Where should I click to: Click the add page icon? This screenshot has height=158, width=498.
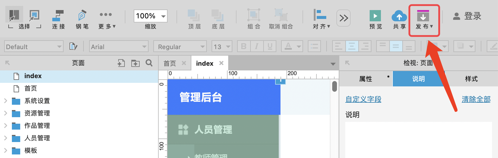(x=121, y=63)
